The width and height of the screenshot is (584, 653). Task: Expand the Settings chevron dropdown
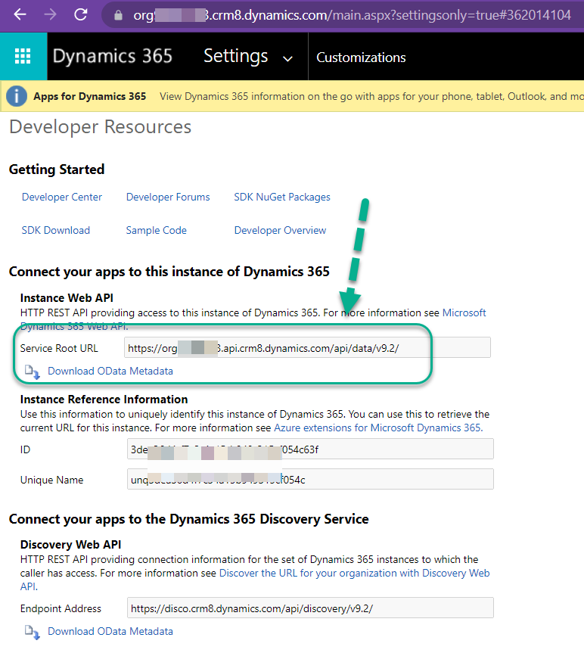[x=287, y=58]
